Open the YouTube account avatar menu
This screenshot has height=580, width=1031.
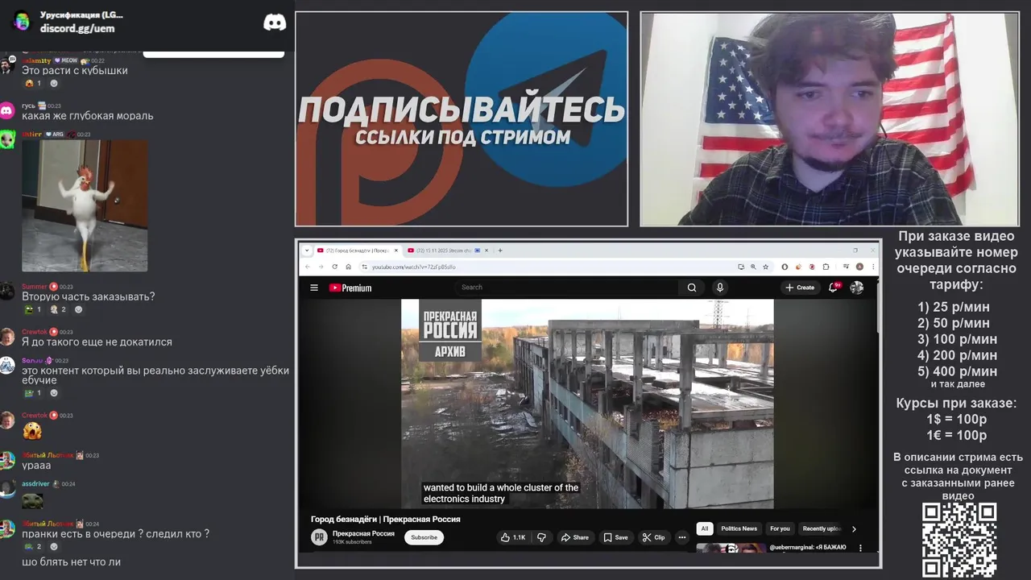click(x=857, y=288)
